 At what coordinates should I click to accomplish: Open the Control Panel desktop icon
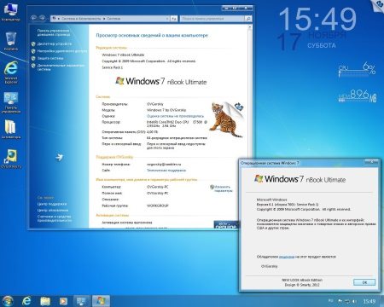point(11,102)
